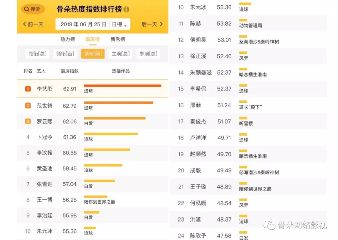Click the left chevron for 前一天

pyautogui.click(x=25, y=24)
